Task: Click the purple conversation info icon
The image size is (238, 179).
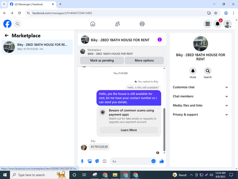Action: click(x=159, y=40)
